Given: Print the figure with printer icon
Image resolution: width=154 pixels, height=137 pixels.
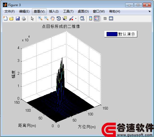Looking at the screenshot, I should (24, 18).
